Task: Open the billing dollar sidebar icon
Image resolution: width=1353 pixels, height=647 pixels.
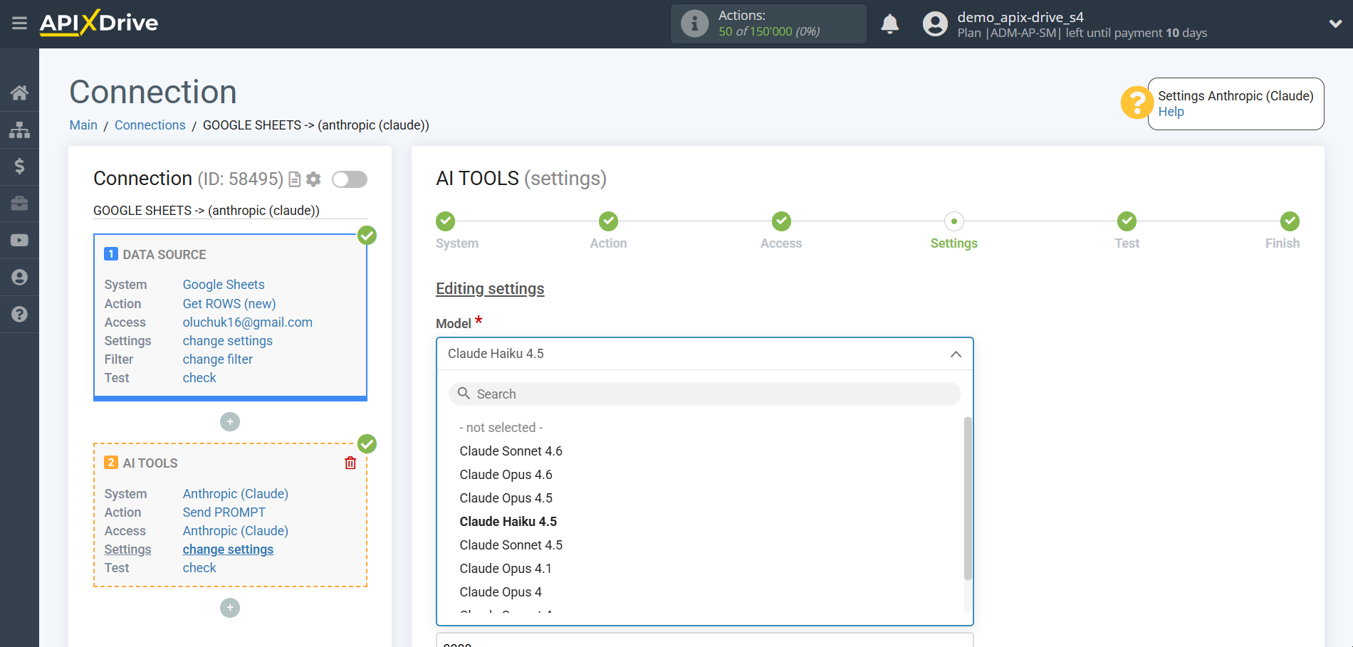Action: [19, 167]
